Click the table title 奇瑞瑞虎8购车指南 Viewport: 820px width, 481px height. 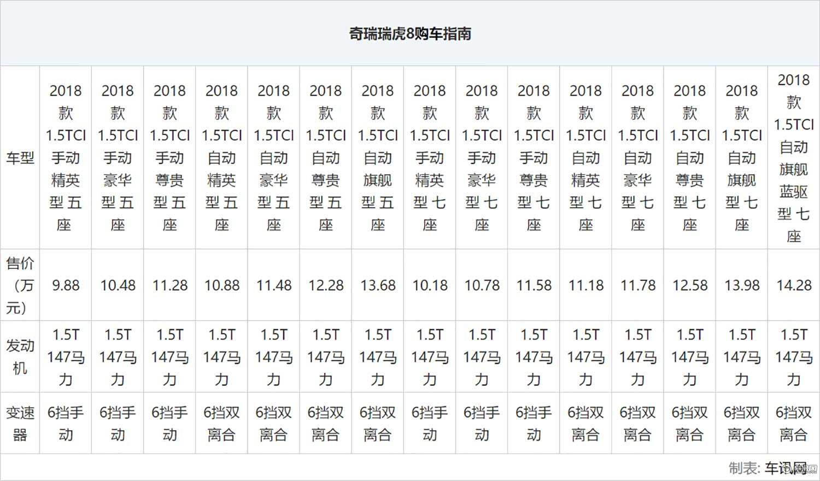(410, 33)
